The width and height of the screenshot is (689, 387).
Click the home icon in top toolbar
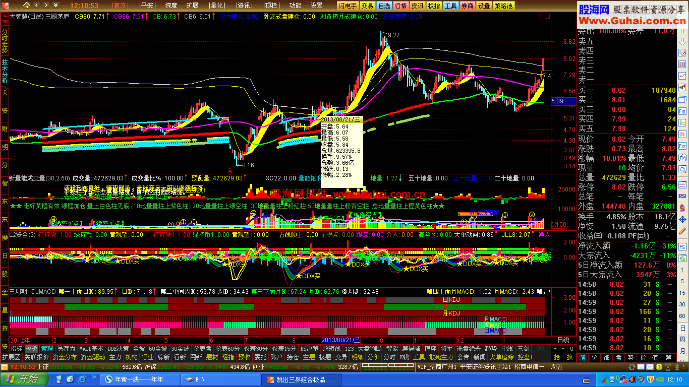click(27, 5)
